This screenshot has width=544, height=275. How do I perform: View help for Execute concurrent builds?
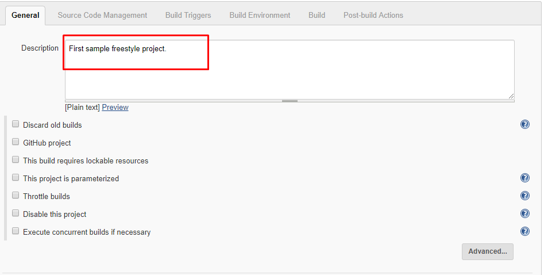point(524,231)
